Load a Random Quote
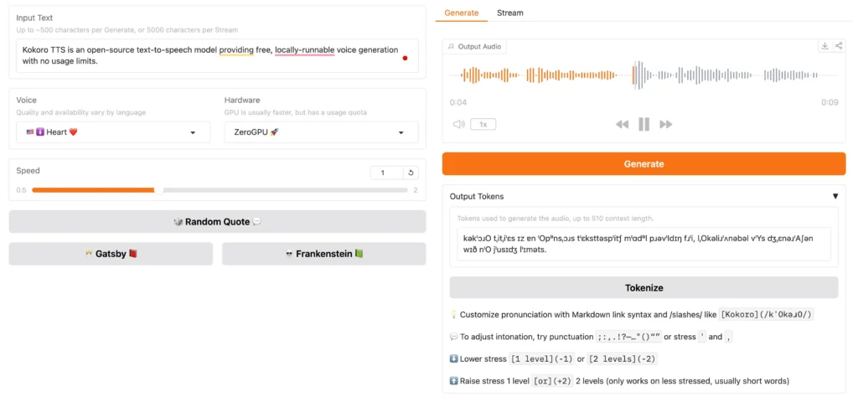 [x=217, y=222]
